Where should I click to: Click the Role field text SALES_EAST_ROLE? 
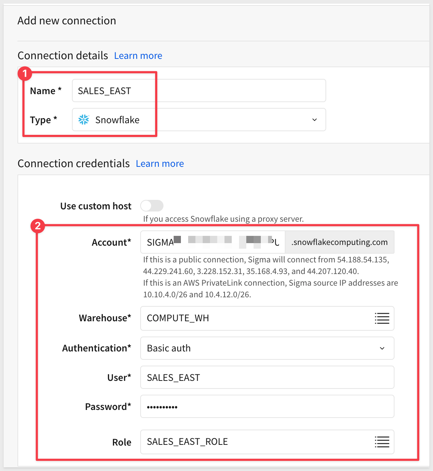[x=187, y=442]
